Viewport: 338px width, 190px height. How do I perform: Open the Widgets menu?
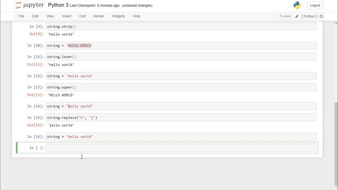(x=118, y=16)
